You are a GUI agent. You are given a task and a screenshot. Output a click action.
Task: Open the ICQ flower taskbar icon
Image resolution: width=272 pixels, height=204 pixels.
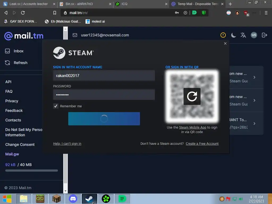coord(106,199)
